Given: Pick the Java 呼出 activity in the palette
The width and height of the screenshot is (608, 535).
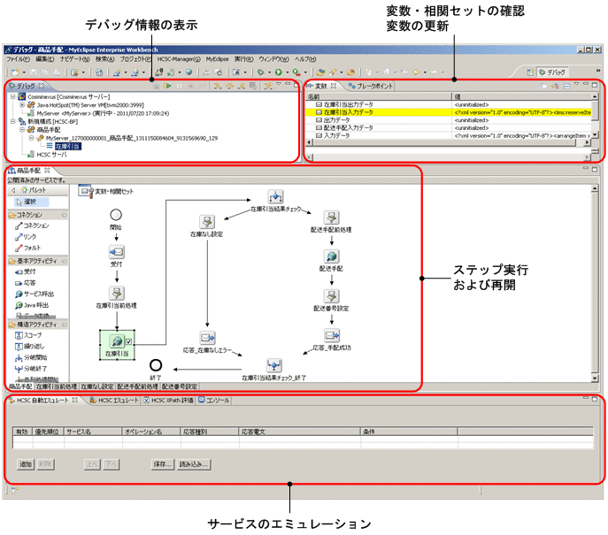Looking at the screenshot, I should [32, 305].
